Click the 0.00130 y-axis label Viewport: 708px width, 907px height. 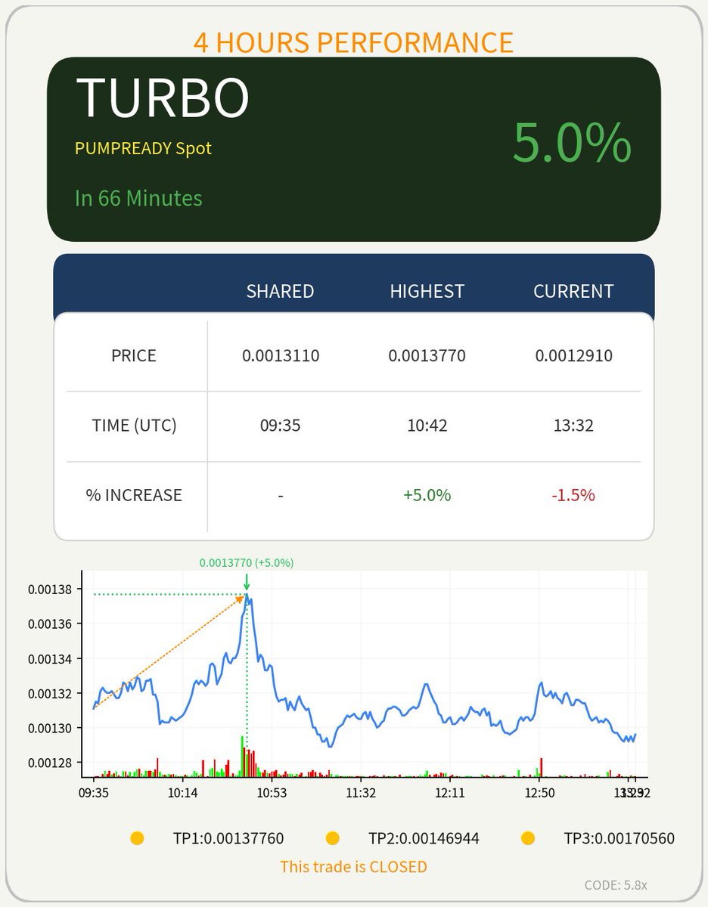[x=49, y=728]
